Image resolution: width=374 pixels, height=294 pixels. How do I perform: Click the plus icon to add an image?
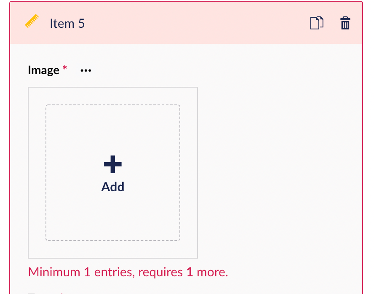(113, 164)
